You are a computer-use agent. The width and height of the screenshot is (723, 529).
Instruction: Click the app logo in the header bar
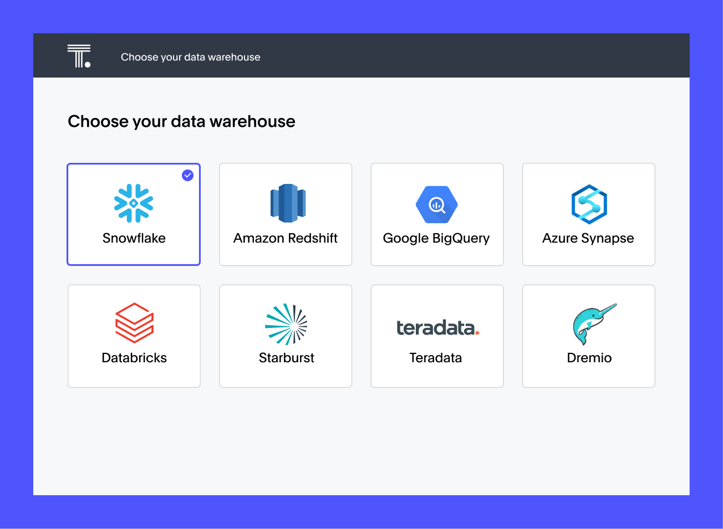coord(79,55)
